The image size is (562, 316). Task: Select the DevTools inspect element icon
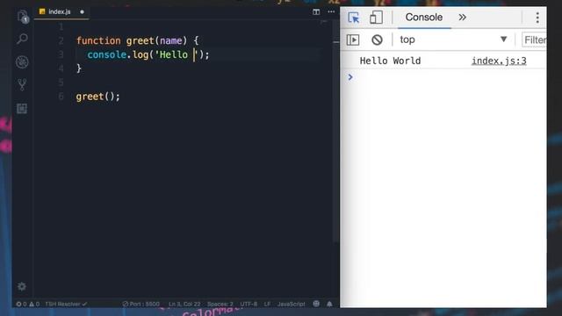tap(353, 18)
